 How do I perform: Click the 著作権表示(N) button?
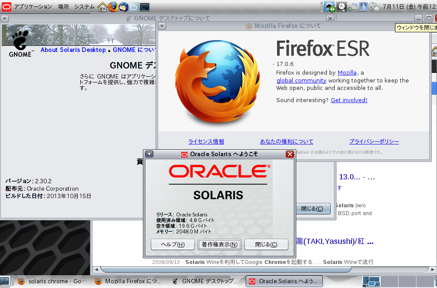point(220,244)
